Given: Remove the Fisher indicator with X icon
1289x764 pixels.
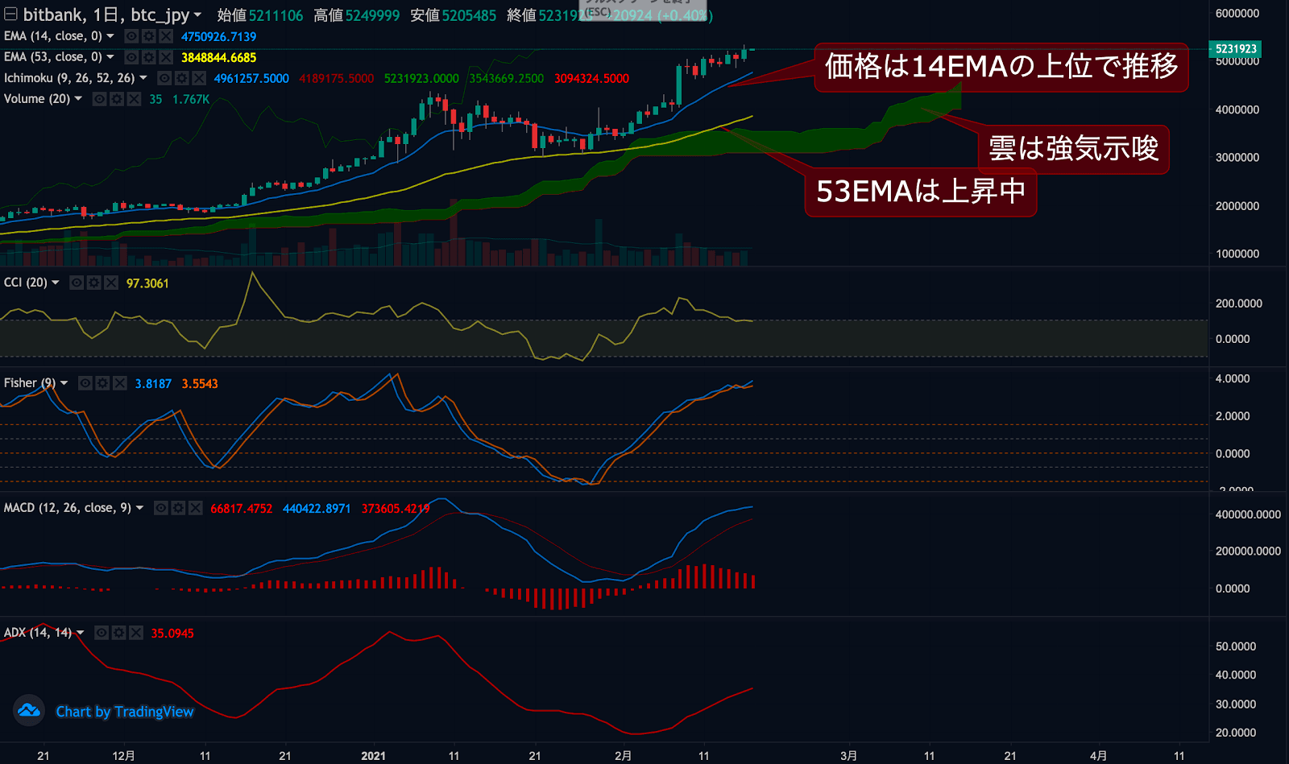Looking at the screenshot, I should (120, 383).
